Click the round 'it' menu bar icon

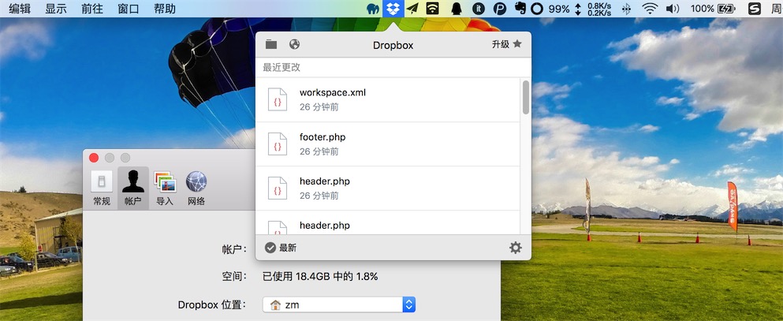coord(479,9)
